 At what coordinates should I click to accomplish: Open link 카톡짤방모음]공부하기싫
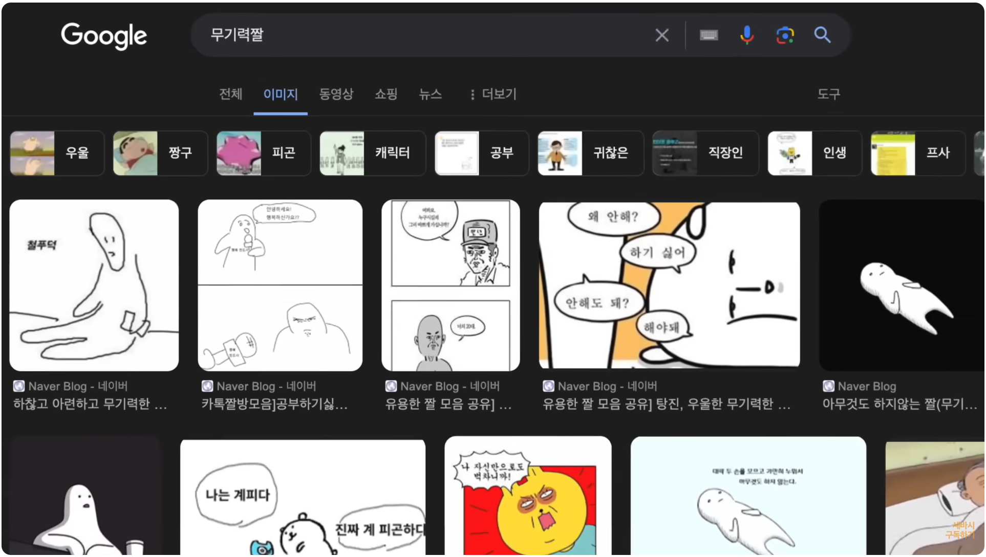pos(274,404)
